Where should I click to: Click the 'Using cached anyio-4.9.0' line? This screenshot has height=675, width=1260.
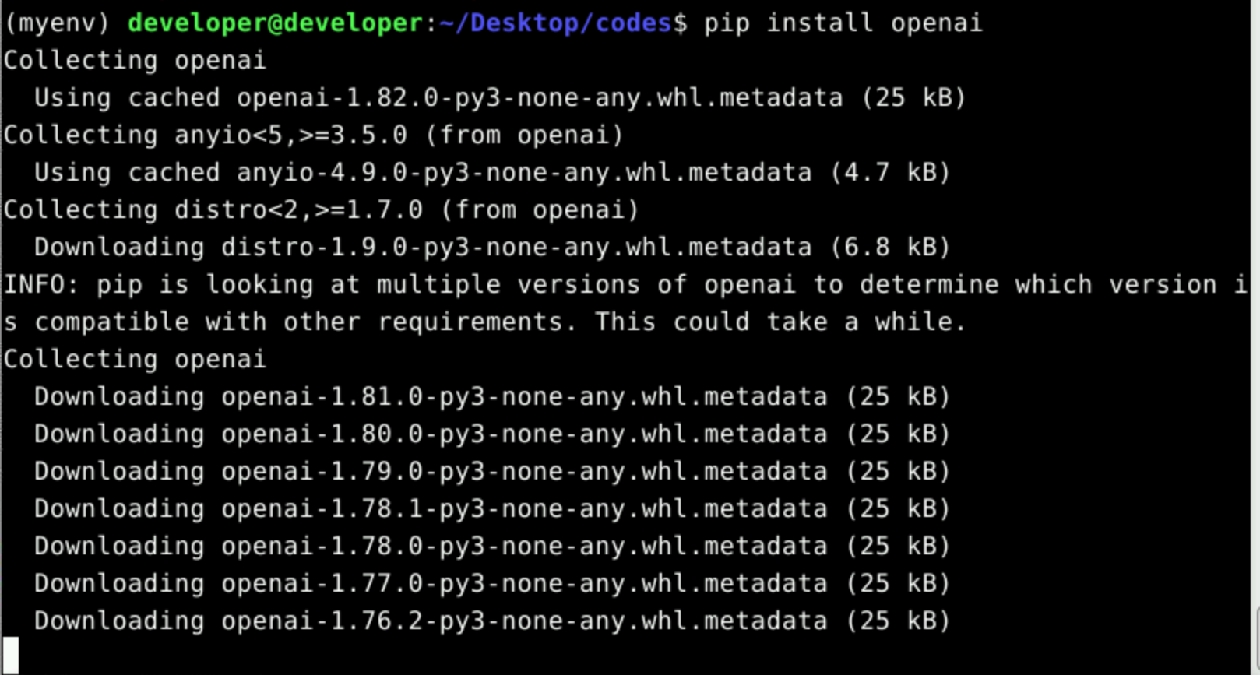click(491, 173)
